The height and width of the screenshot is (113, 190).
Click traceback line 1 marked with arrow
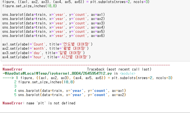[x=88, y=78]
